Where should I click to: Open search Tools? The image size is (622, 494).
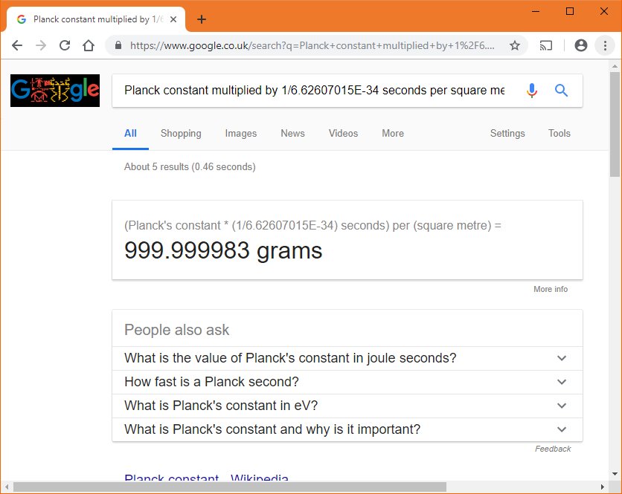pyautogui.click(x=560, y=134)
